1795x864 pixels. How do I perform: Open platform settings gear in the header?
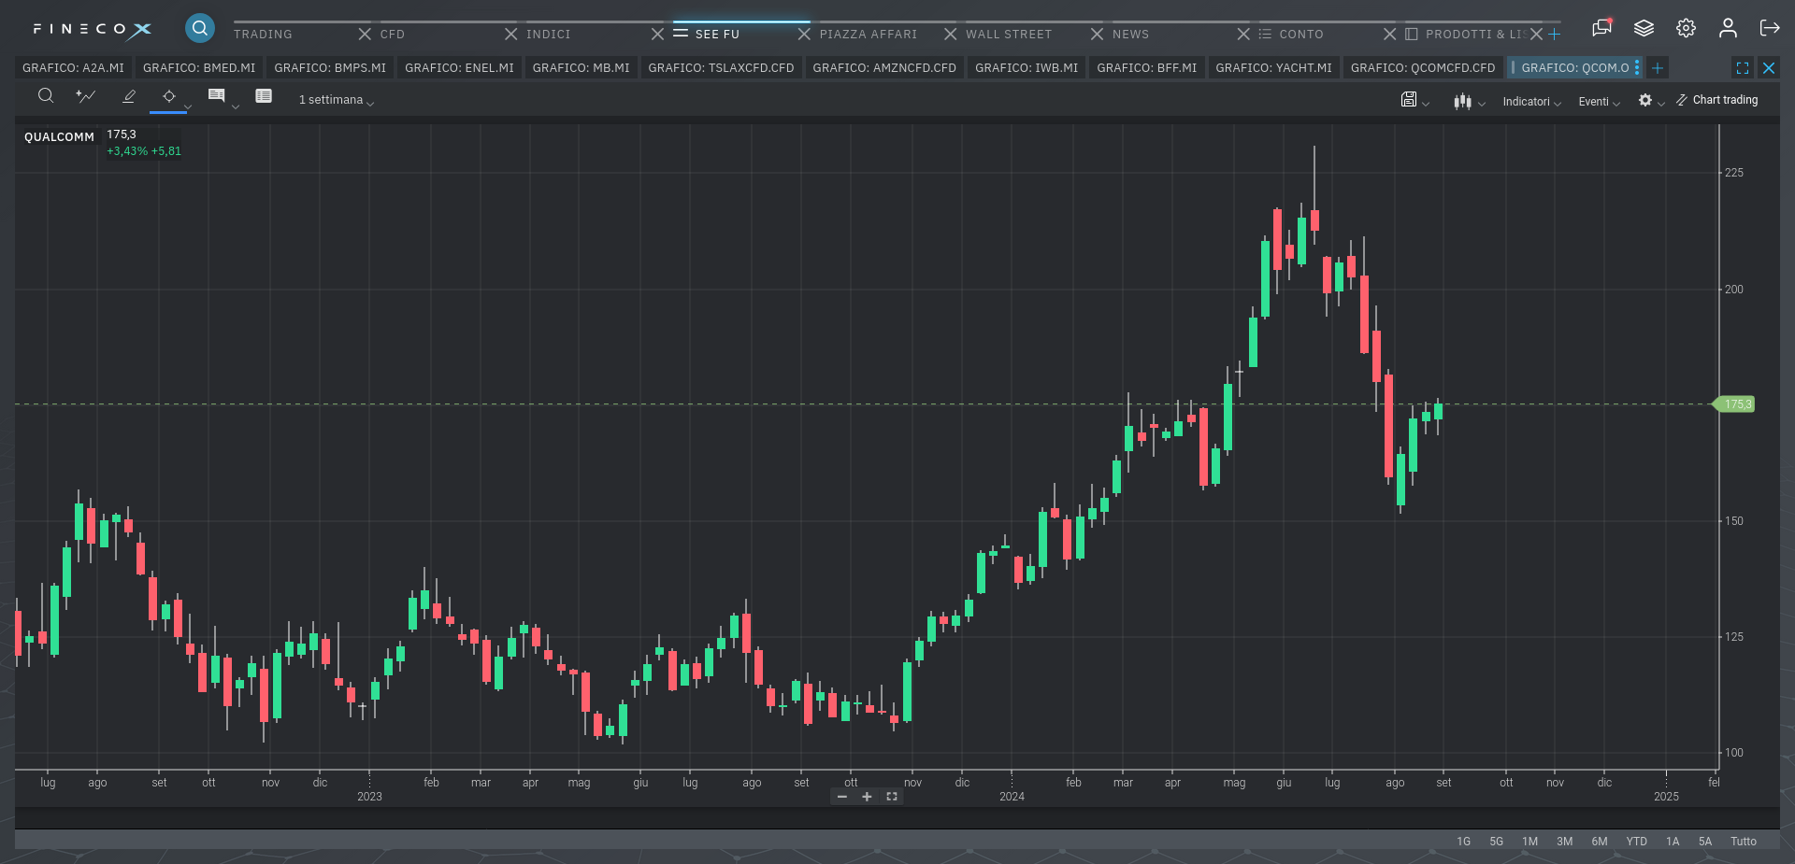click(1686, 28)
